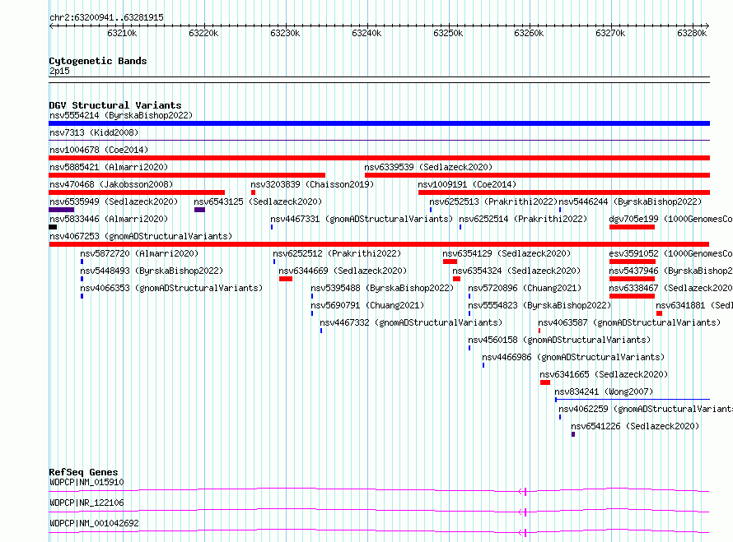Click the nsv5554214 (ByrskaBishop2022) variant label
This screenshot has height=542, width=733.
(121, 115)
